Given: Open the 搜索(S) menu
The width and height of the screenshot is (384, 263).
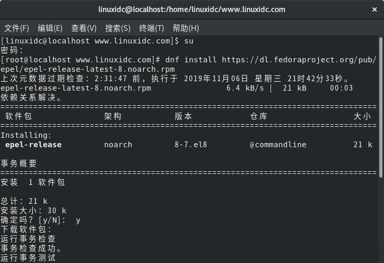Looking at the screenshot, I should [x=118, y=28].
